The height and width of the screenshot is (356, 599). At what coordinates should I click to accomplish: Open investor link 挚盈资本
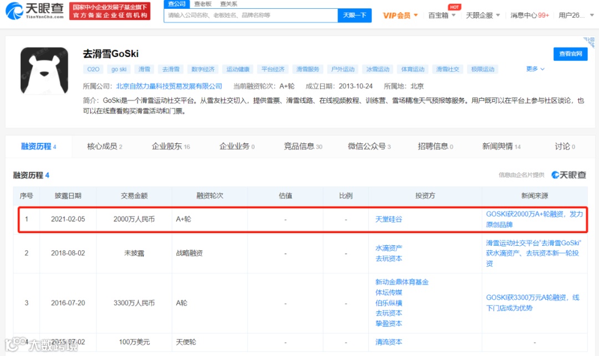pyautogui.click(x=388, y=323)
